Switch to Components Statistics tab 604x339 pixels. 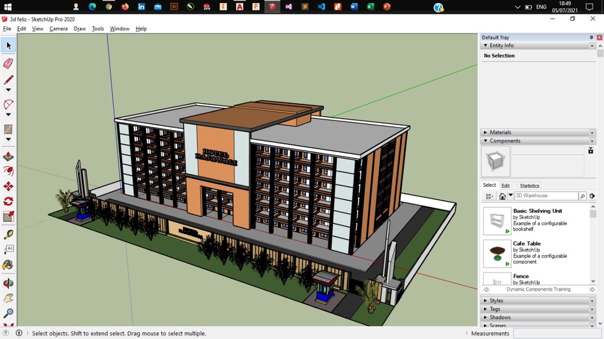(529, 186)
